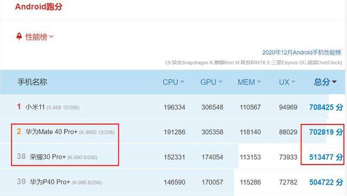Screen dimensions: 347x196
Task: Select MEM score 115286
Action: [x=250, y=182]
